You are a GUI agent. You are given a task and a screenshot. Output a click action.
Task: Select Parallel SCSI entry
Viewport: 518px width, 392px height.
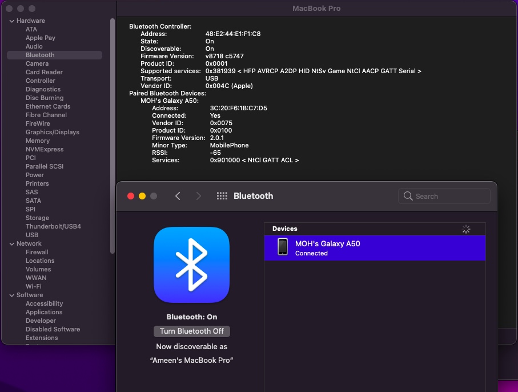click(x=45, y=167)
